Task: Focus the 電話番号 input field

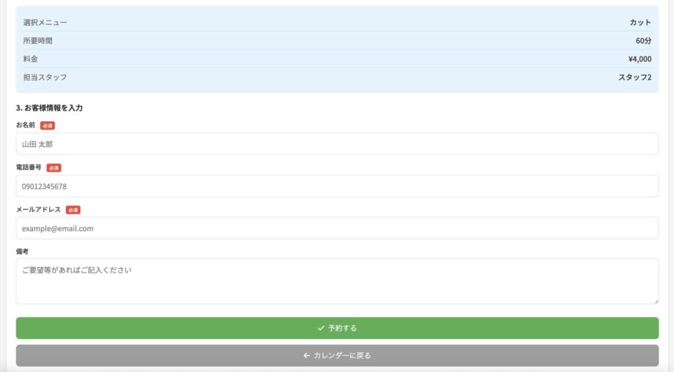Action: click(337, 186)
